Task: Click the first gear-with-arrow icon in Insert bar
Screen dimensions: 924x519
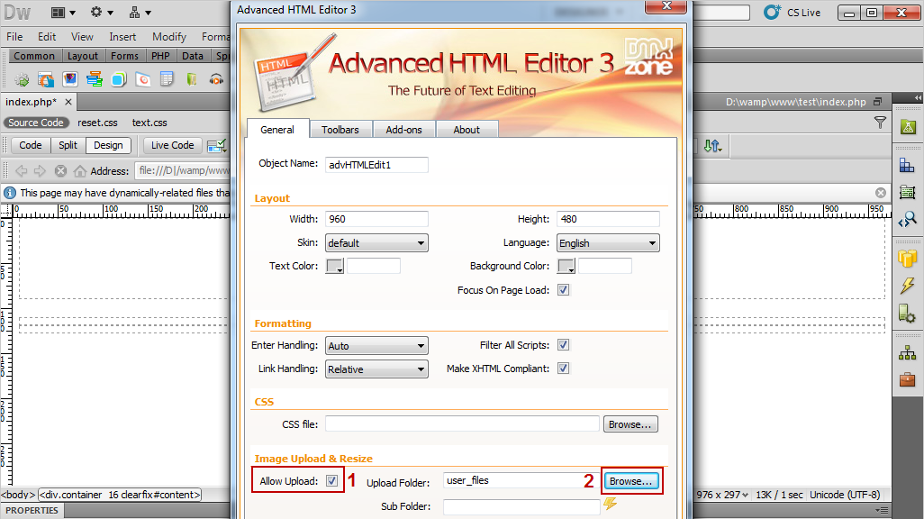Action: pyautogui.click(x=22, y=79)
